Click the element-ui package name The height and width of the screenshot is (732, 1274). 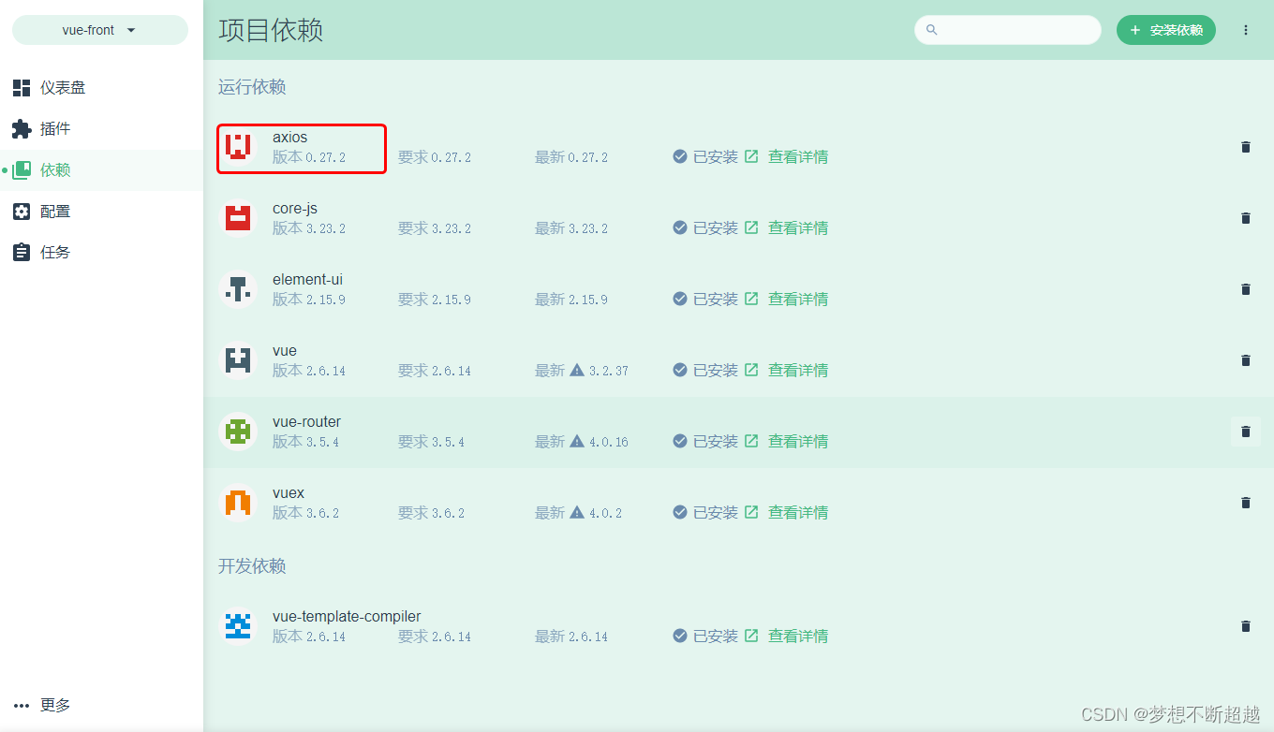coord(307,280)
